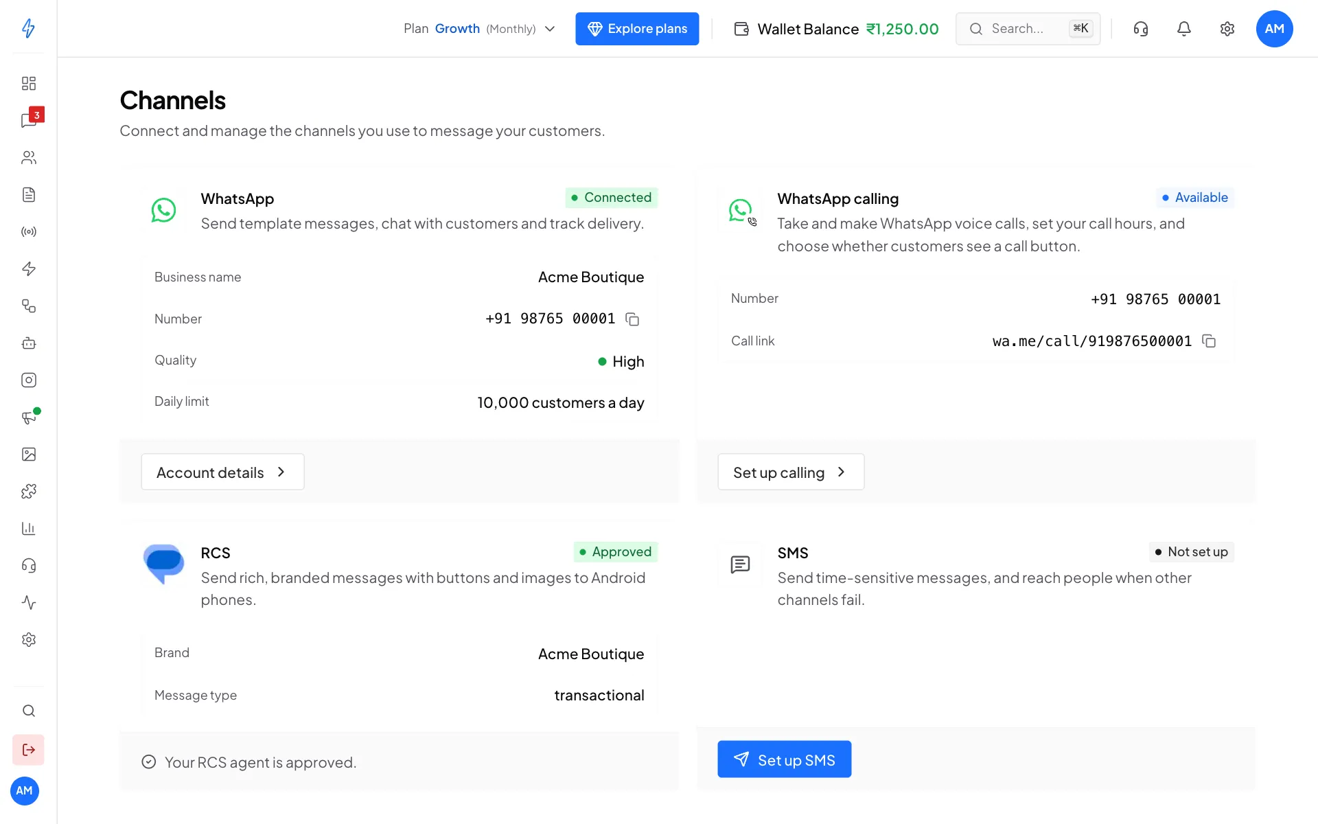
Task: Open the Instagram icon in sidebar
Action: pyautogui.click(x=28, y=380)
